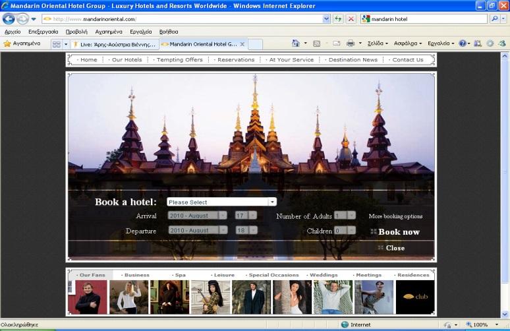
Task: Open the At Your Service link
Action: 291,60
